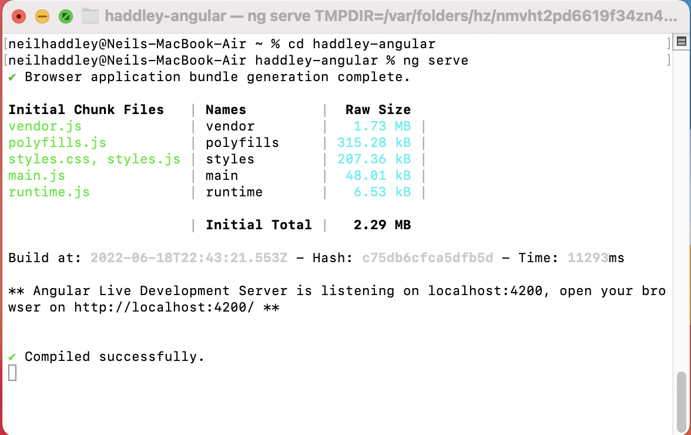Image resolution: width=691 pixels, height=435 pixels.
Task: Select the polyfills.js chunk file name
Action: (57, 142)
